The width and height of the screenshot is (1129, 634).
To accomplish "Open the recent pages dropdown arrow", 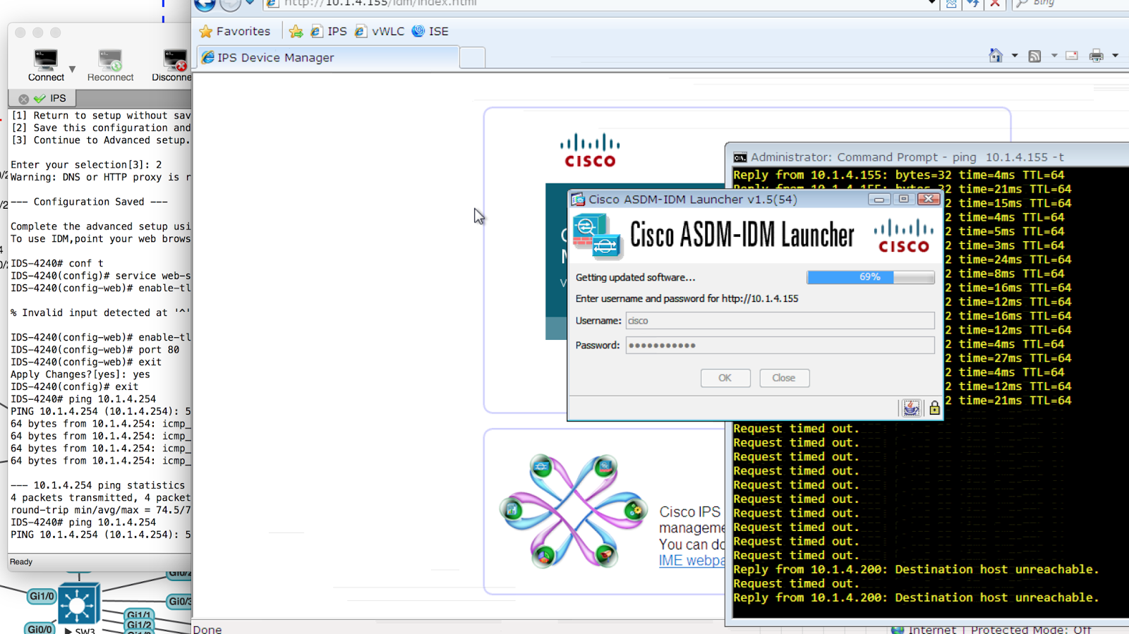I will (250, 3).
